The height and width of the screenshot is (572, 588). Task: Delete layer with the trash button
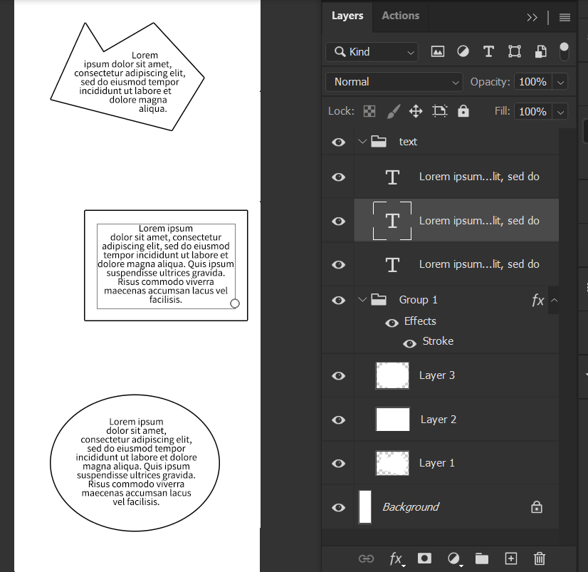coord(539,558)
